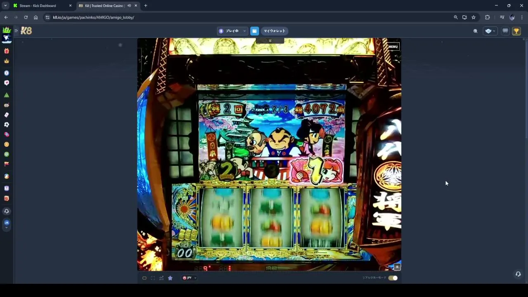The width and height of the screenshot is (528, 297).
Task: Open the browser zoom magnifier in address bar
Action: (x=455, y=17)
